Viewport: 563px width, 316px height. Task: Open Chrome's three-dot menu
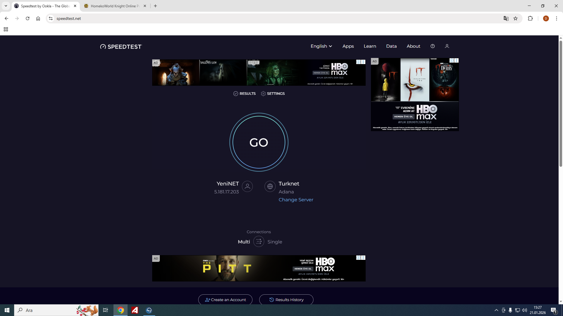click(x=557, y=18)
